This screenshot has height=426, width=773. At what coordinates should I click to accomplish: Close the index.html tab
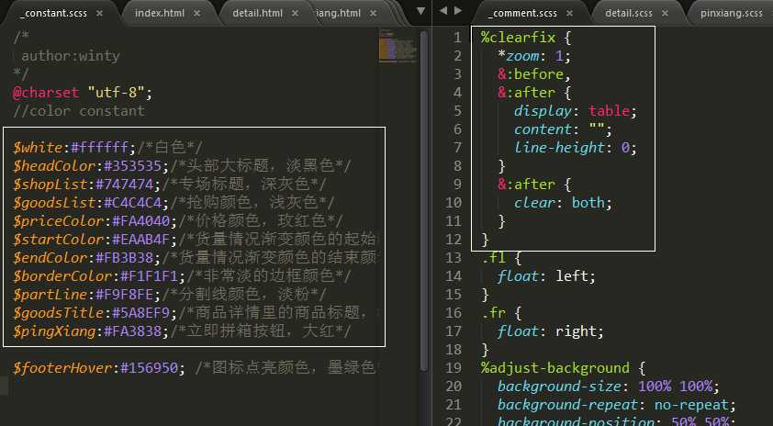(196, 13)
